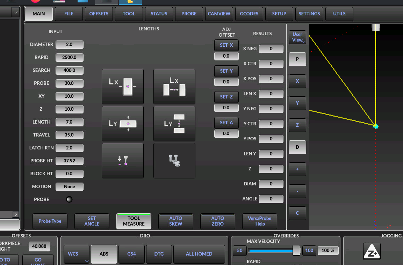This screenshot has height=265, width=403.
Task: Select the Lx inside length probe icon
Action: (174, 87)
